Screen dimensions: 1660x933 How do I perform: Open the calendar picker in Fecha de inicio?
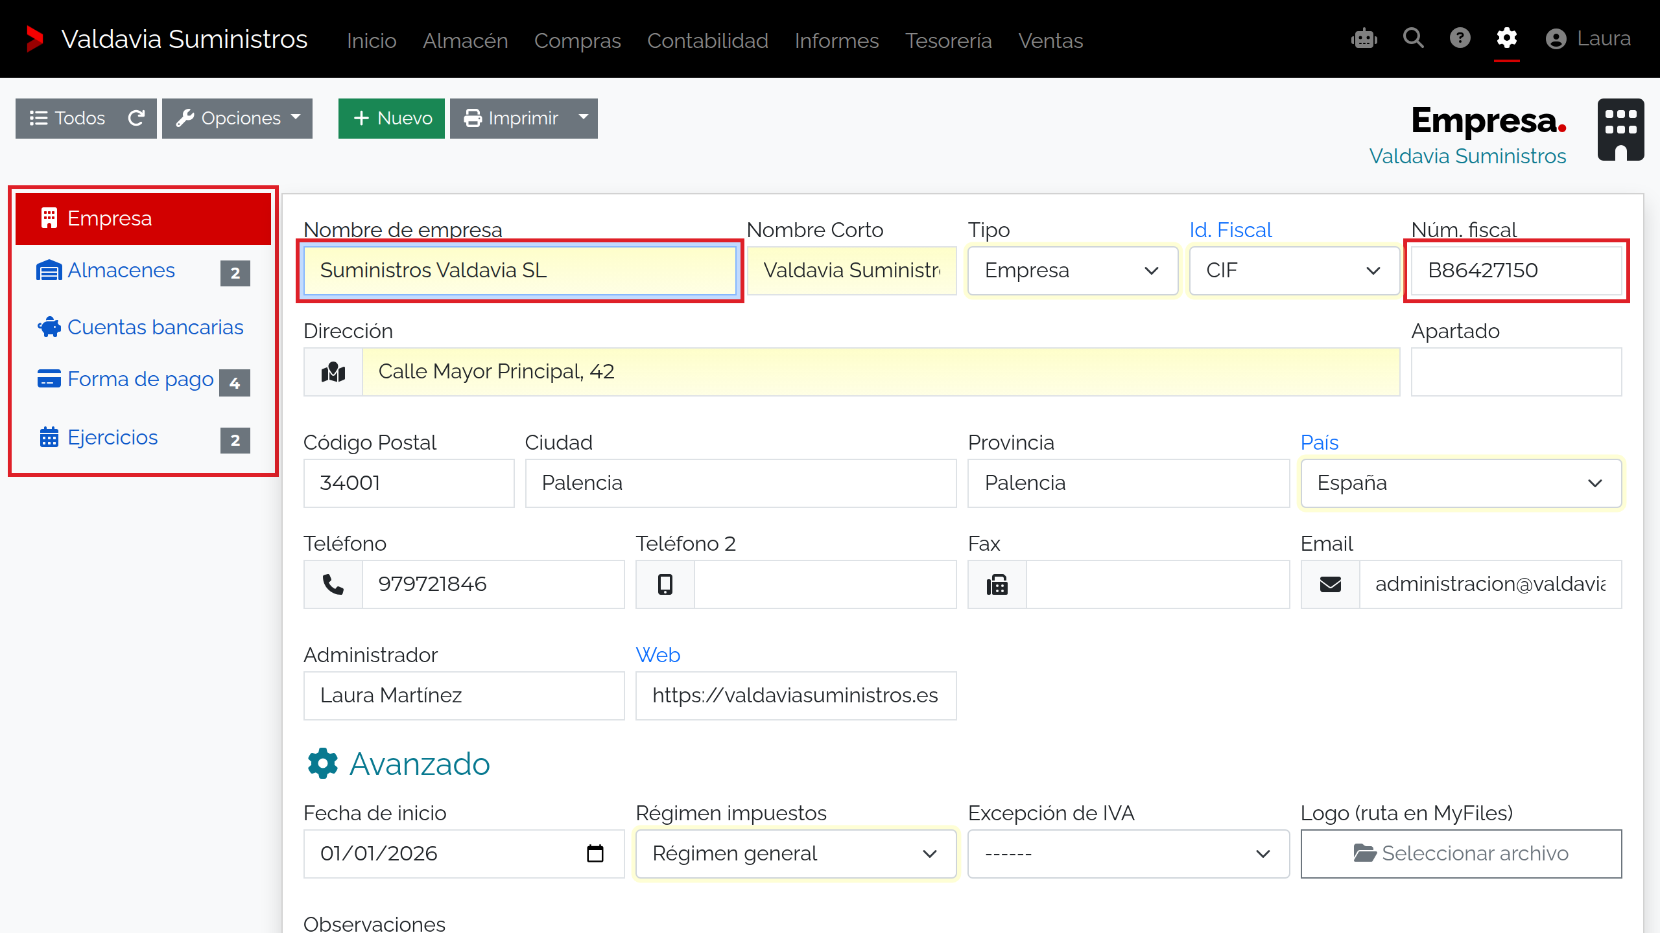tap(595, 853)
